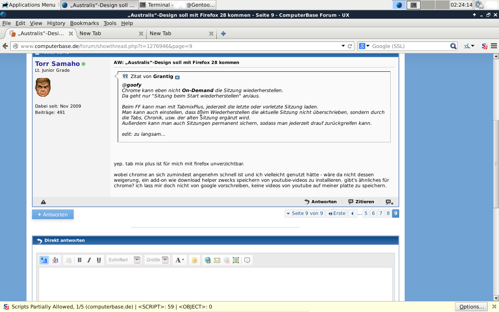The image size is (499, 312).
Task: Click the view original post icon next to Grantig
Action: [177, 77]
